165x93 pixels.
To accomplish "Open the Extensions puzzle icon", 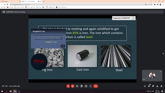I will point(155,5).
